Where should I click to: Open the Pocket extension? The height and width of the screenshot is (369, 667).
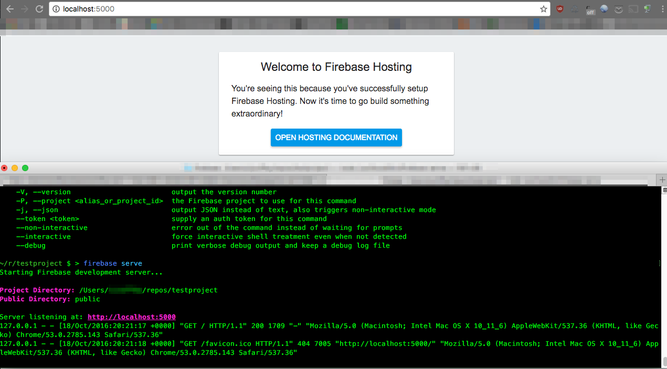click(x=619, y=9)
